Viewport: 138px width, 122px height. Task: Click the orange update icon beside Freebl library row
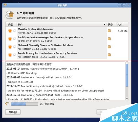point(10,55)
